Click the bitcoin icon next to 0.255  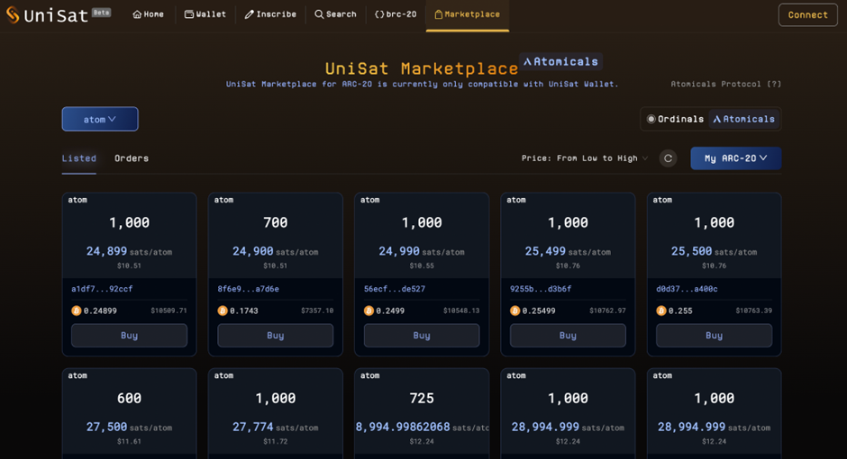pyautogui.click(x=661, y=310)
